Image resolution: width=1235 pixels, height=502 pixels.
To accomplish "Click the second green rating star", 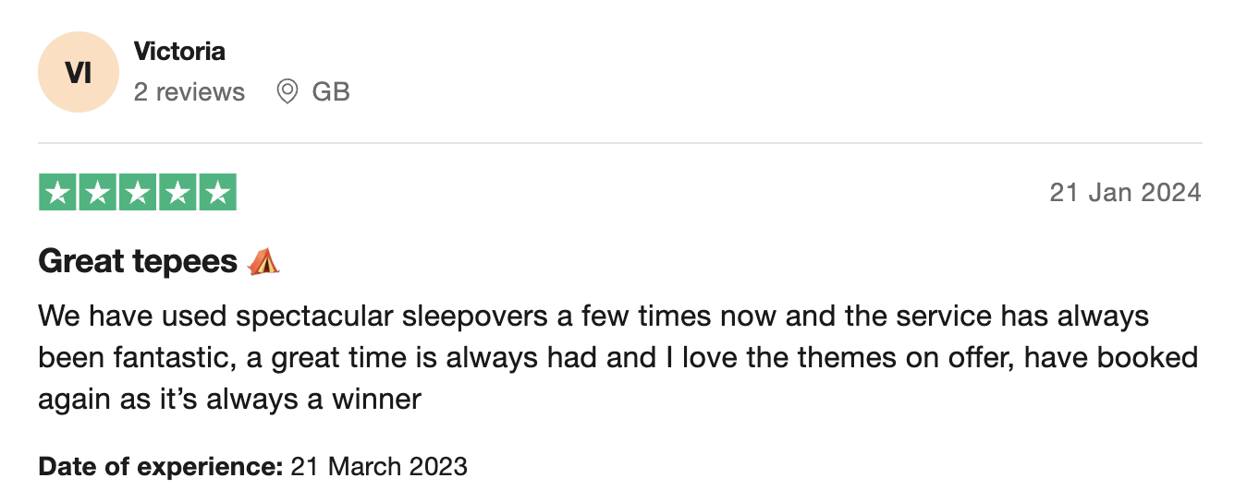I will pos(98,192).
